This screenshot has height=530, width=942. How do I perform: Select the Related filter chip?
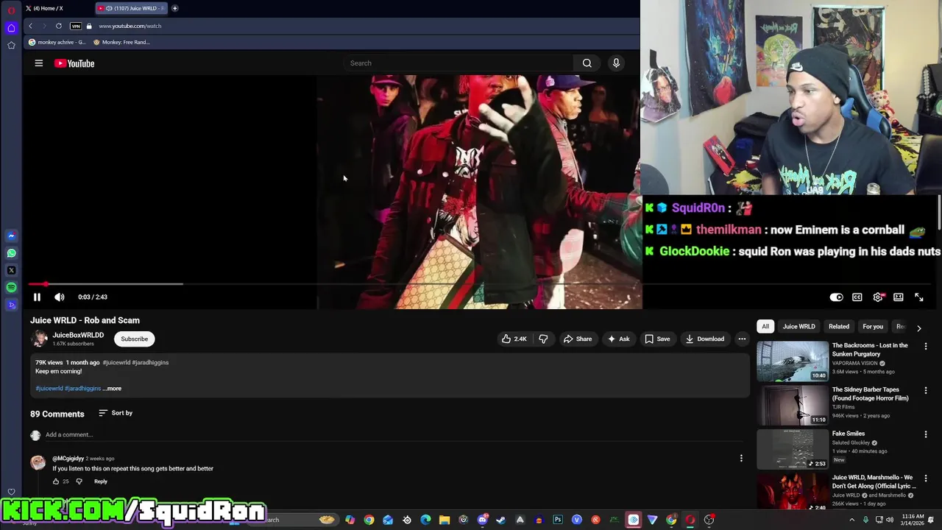pyautogui.click(x=839, y=327)
